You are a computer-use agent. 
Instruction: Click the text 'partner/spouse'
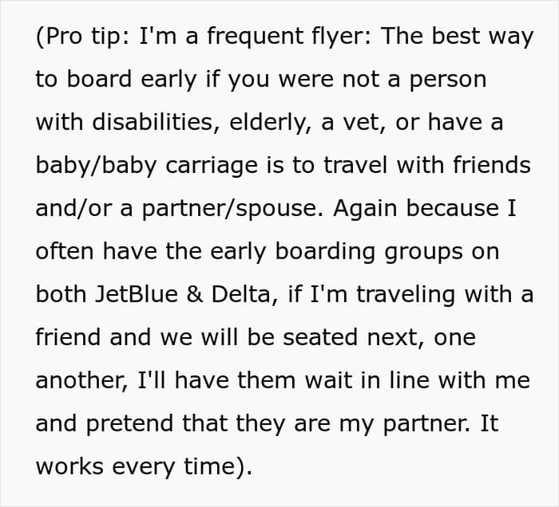point(233,209)
